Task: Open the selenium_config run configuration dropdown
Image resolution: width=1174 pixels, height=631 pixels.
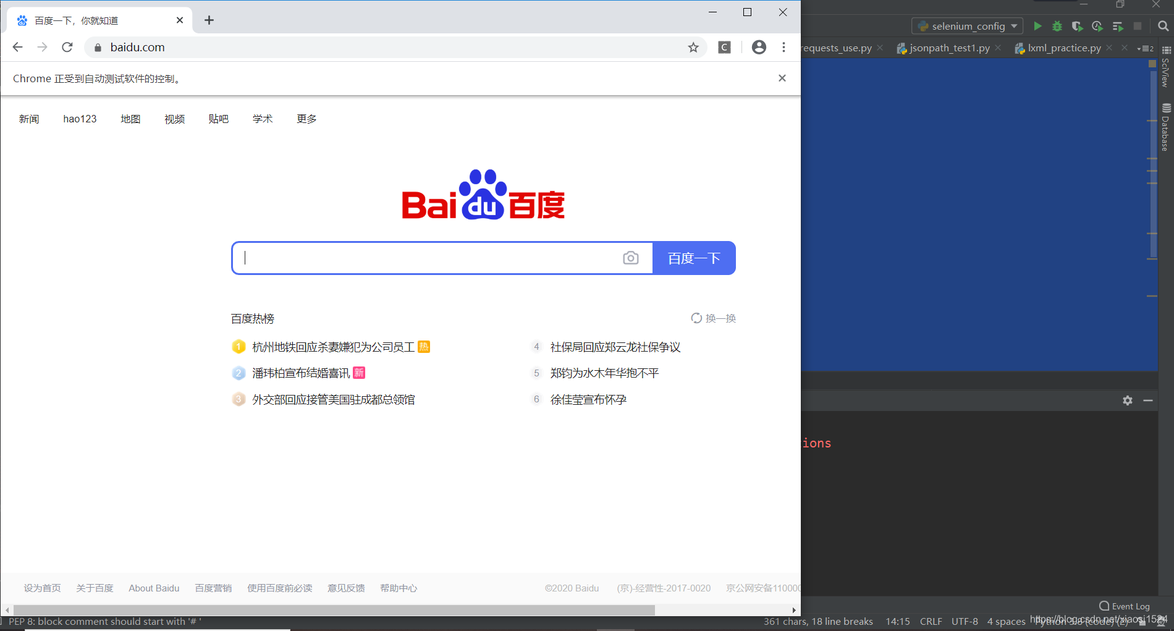Action: [967, 26]
